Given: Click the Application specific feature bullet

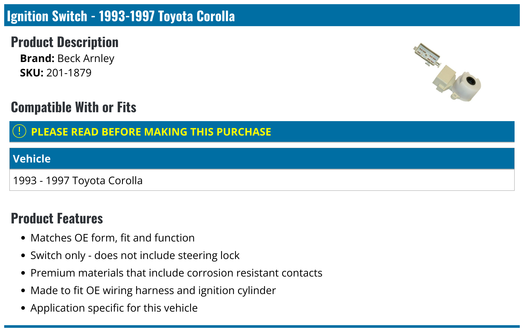Looking at the screenshot, I should point(114,308).
